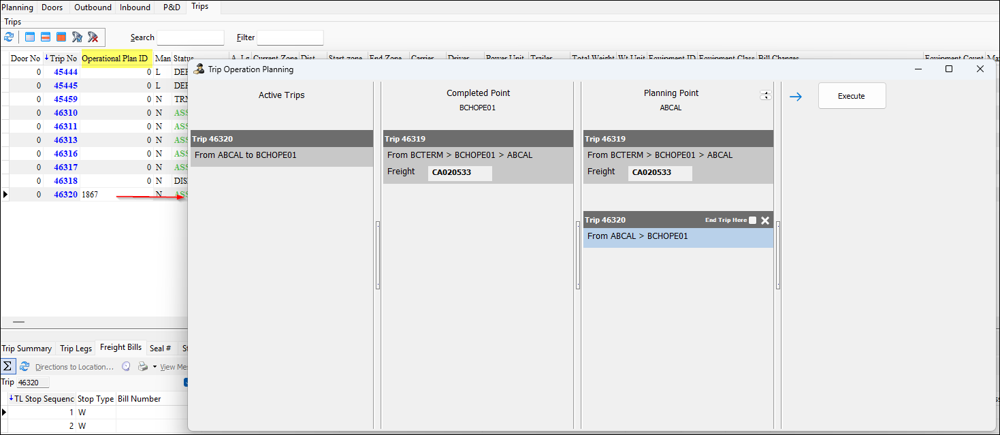Image resolution: width=1000 pixels, height=435 pixels.
Task: Select the light blue grid view icon
Action: [x=29, y=37]
